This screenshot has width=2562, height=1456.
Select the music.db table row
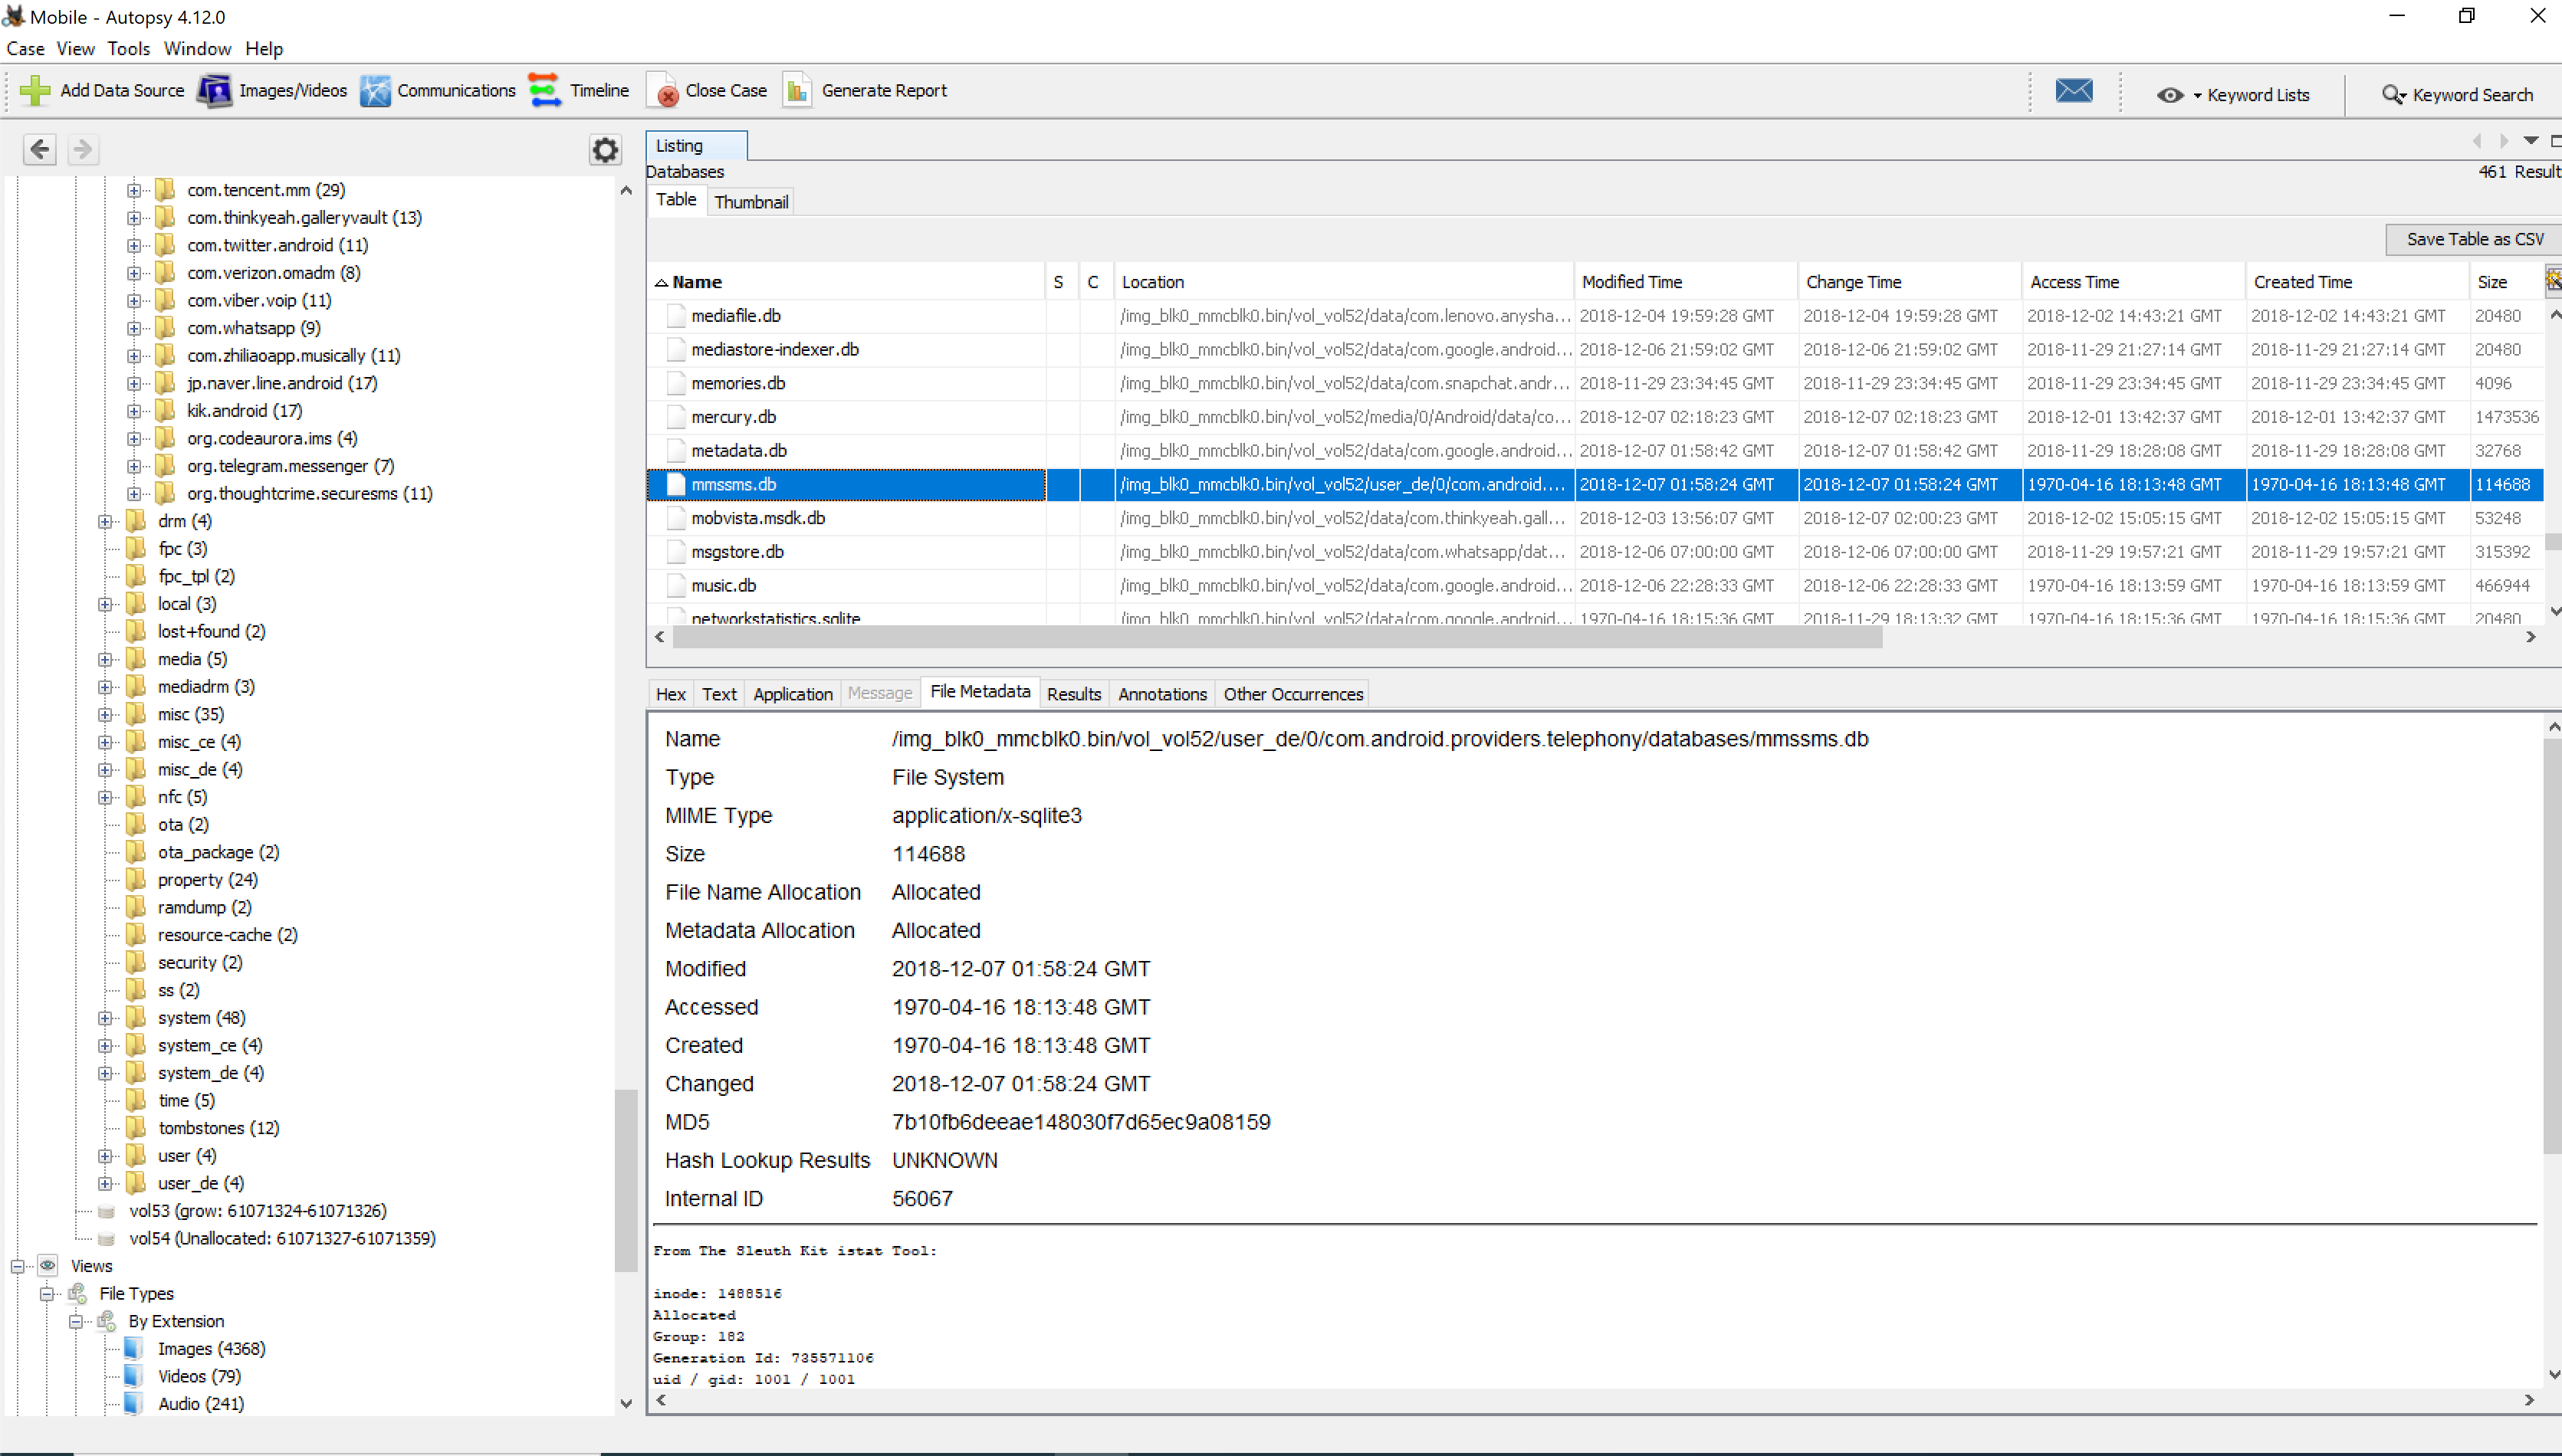coord(1595,586)
